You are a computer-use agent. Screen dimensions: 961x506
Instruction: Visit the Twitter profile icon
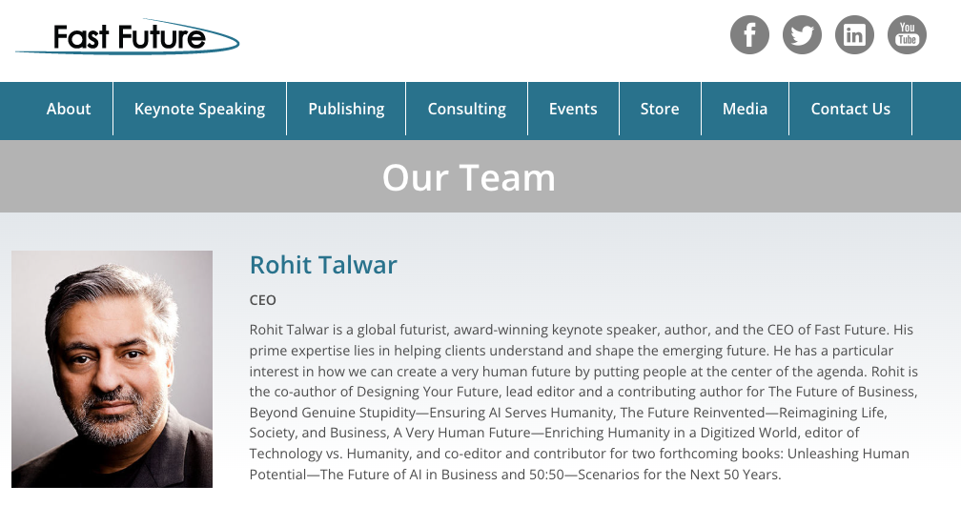click(x=802, y=35)
